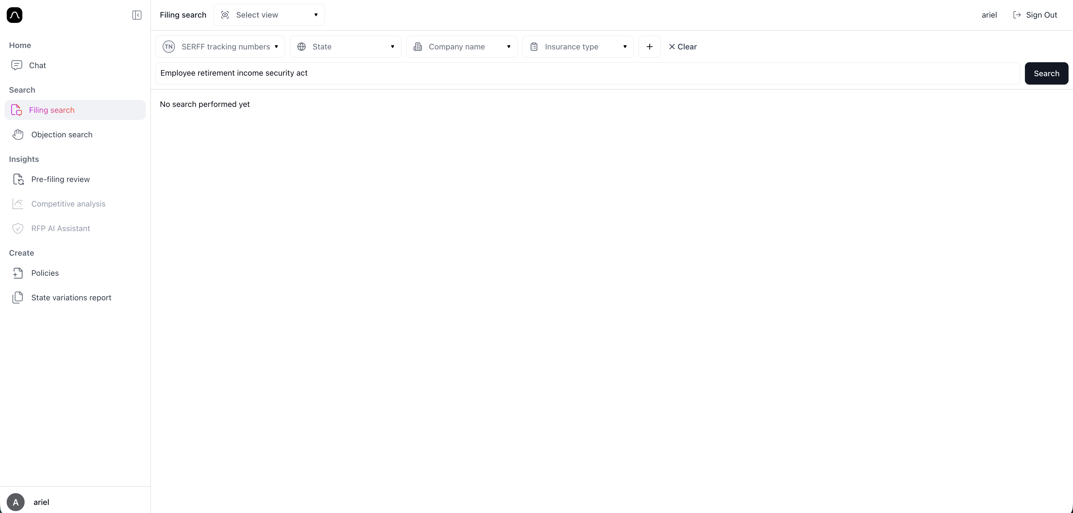Click the Search button
1073x513 pixels.
point(1046,73)
